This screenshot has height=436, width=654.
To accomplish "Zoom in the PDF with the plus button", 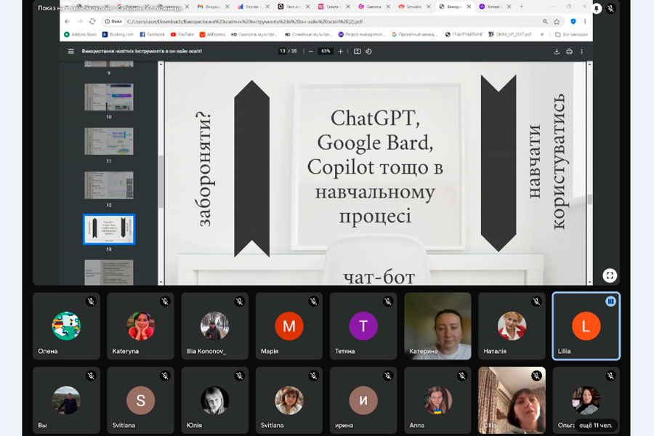I will point(340,52).
